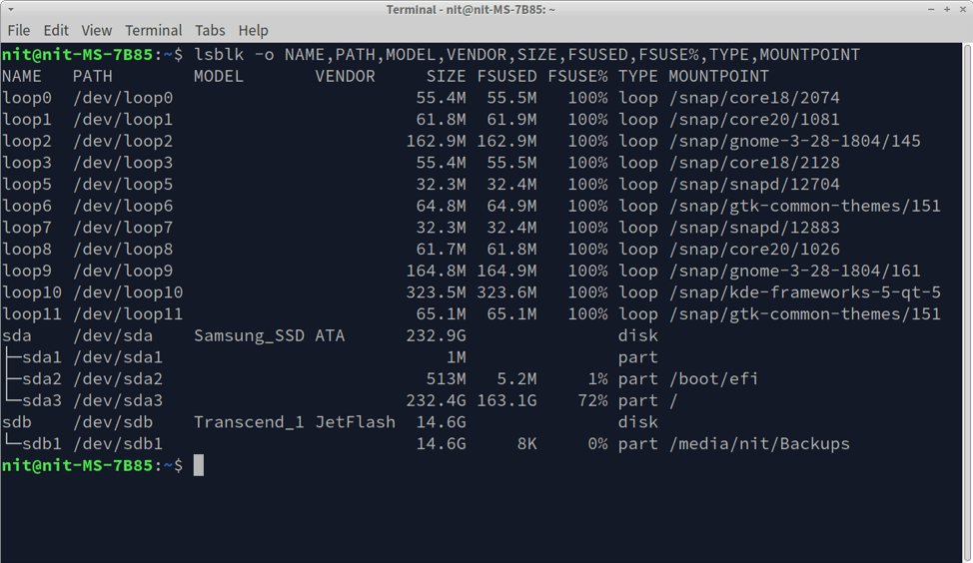Click /dev/sdb1 path text
Viewport: 973px width, 563px height.
click(x=118, y=444)
